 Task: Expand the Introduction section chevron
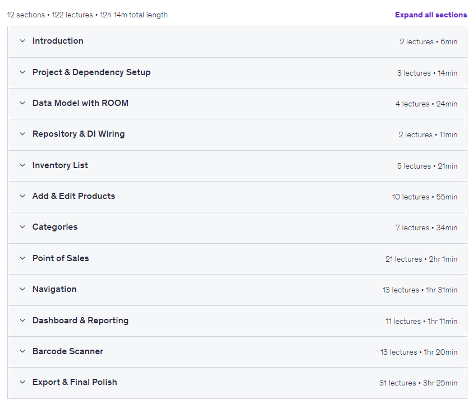coord(22,41)
